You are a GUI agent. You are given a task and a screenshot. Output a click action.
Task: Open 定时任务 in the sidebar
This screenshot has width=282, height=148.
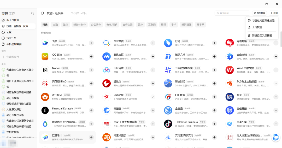pyautogui.click(x=18, y=38)
